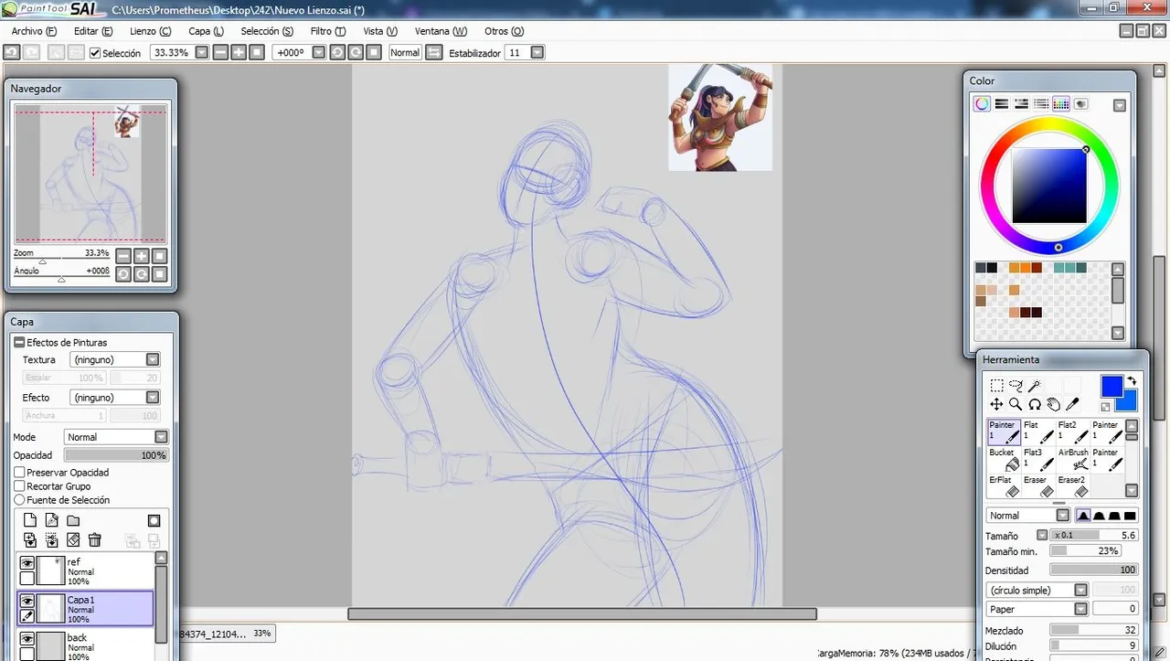Click the canvas horizontal scrollbar
Screen dimensions: 1170x661
coord(582,614)
